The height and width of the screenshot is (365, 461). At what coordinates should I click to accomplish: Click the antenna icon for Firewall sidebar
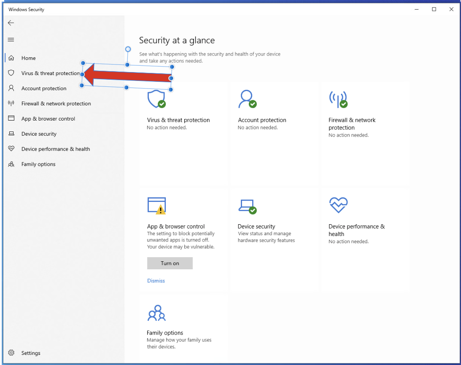[x=11, y=103]
